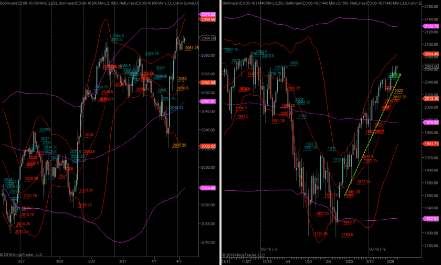Click the magenta 1975.82 price marker
Viewport: 441px width, 265px height.
(x=430, y=122)
